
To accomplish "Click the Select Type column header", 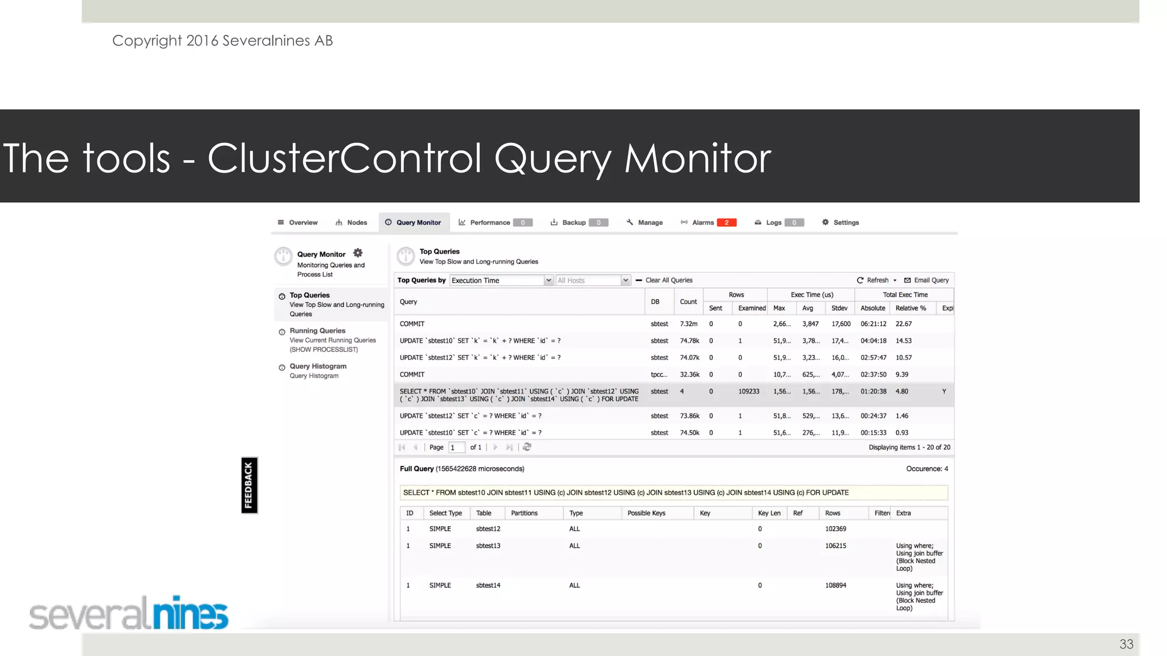I will pos(446,513).
